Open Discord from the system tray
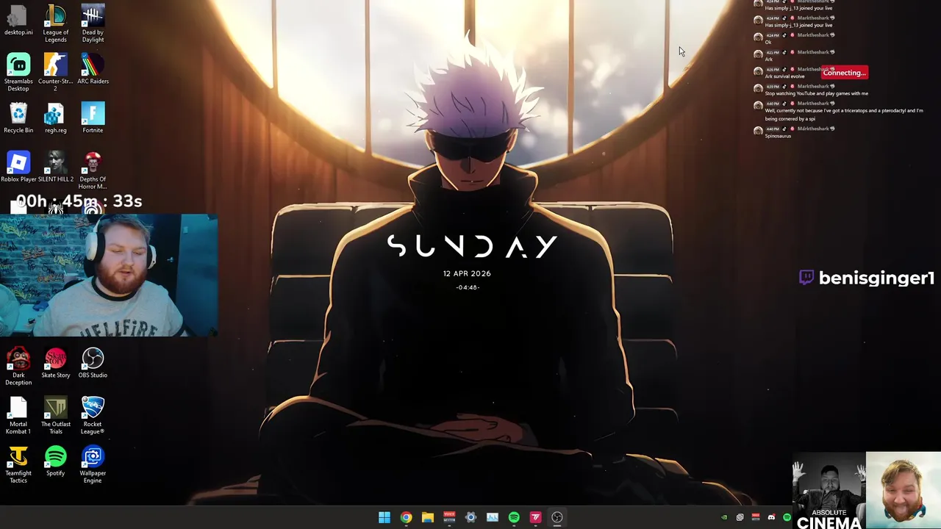941x529 pixels. pos(771,517)
